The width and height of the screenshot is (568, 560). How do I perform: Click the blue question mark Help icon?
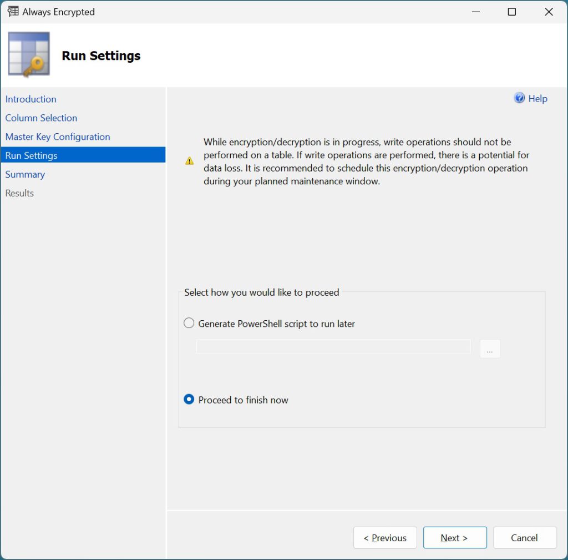519,98
